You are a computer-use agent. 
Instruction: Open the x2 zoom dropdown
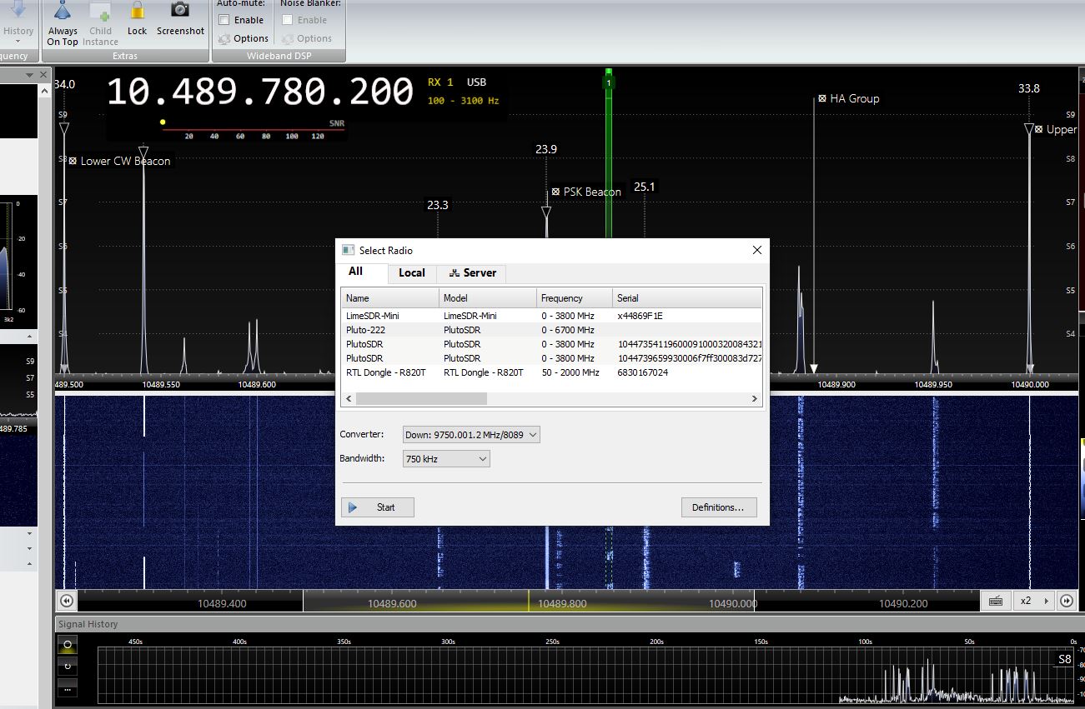1033,601
